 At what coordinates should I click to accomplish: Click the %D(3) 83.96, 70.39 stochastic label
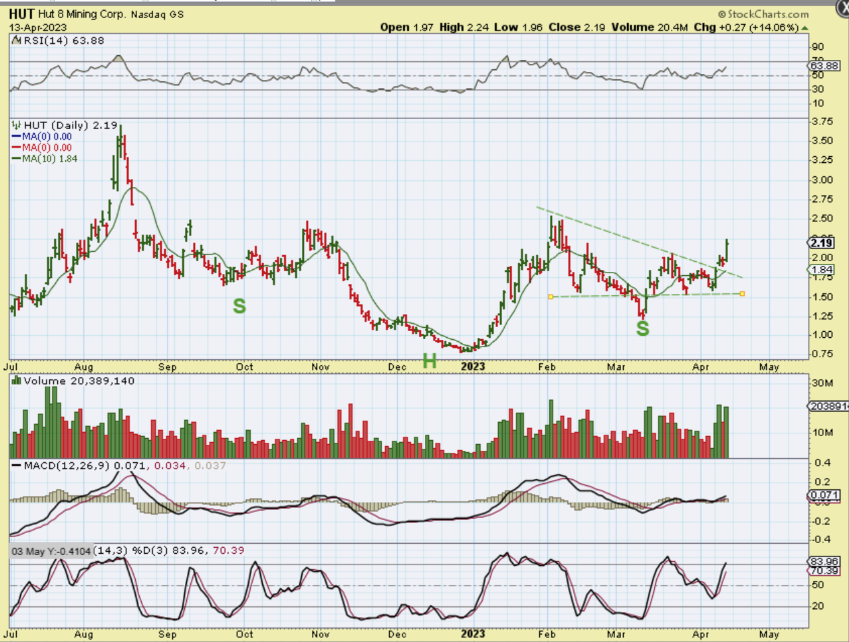coord(188,550)
